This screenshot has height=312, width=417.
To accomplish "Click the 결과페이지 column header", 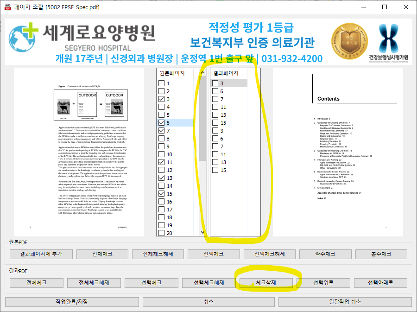I will tap(229, 73).
